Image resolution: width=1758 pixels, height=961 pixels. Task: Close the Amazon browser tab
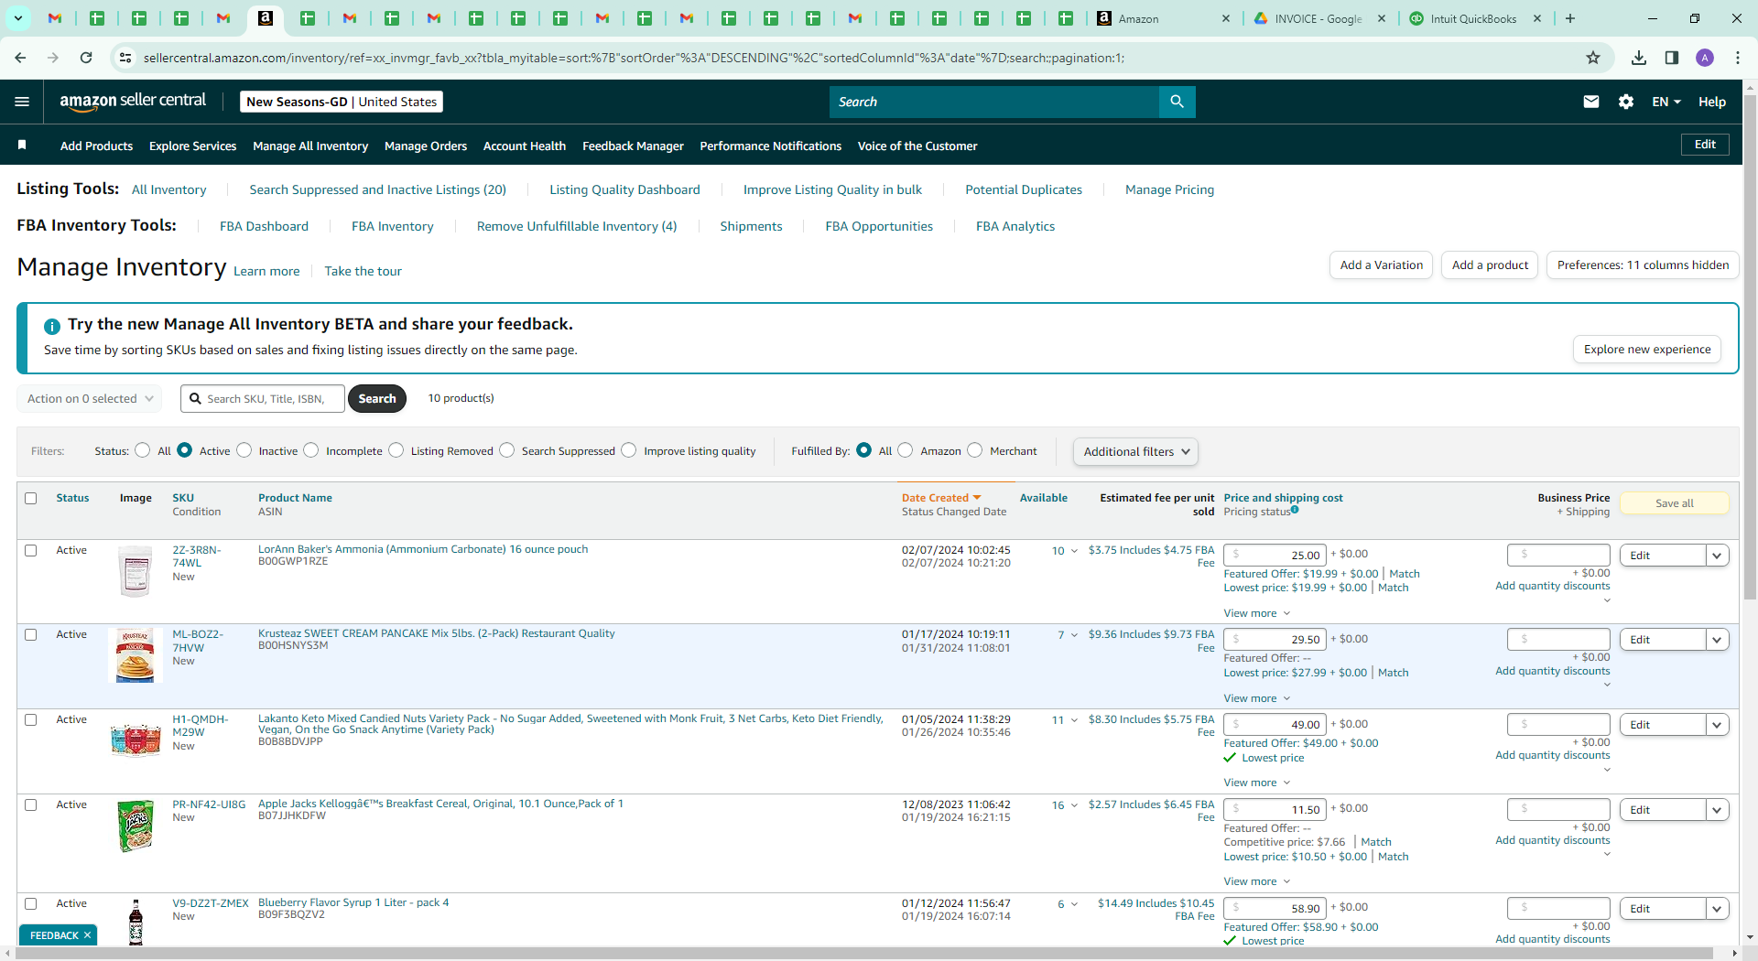coord(1226,18)
